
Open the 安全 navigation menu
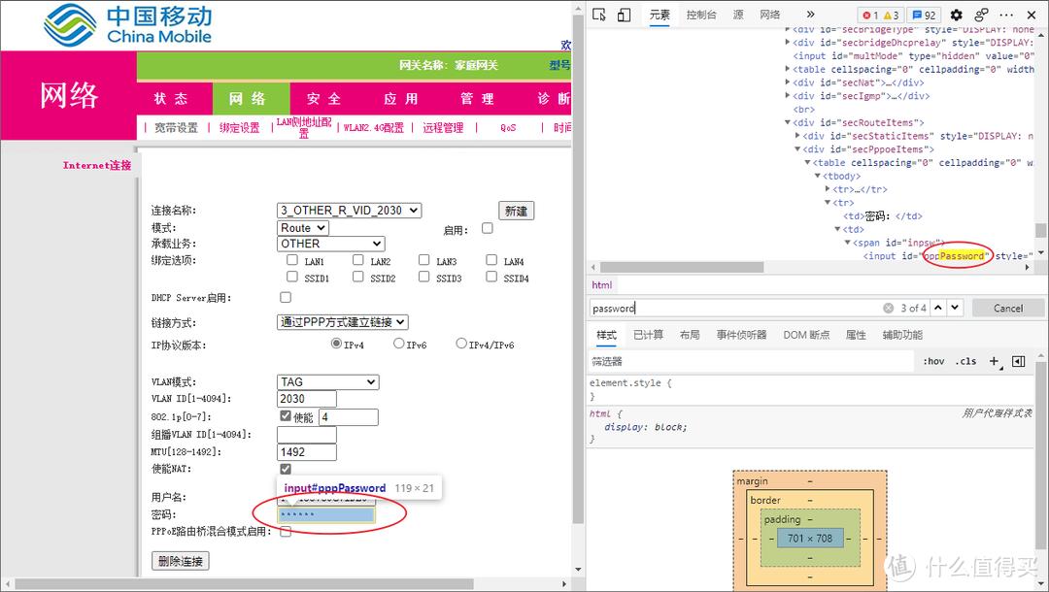324,99
